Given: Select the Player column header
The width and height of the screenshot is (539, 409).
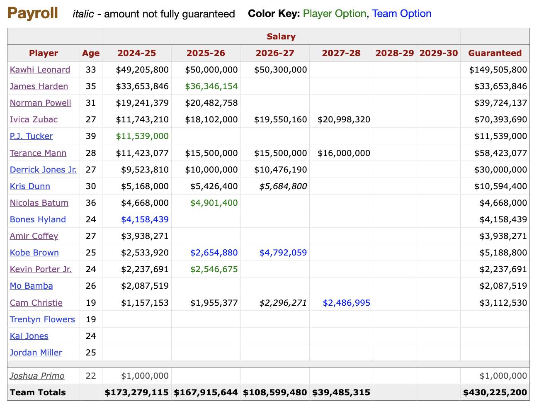Looking at the screenshot, I should tap(44, 53).
